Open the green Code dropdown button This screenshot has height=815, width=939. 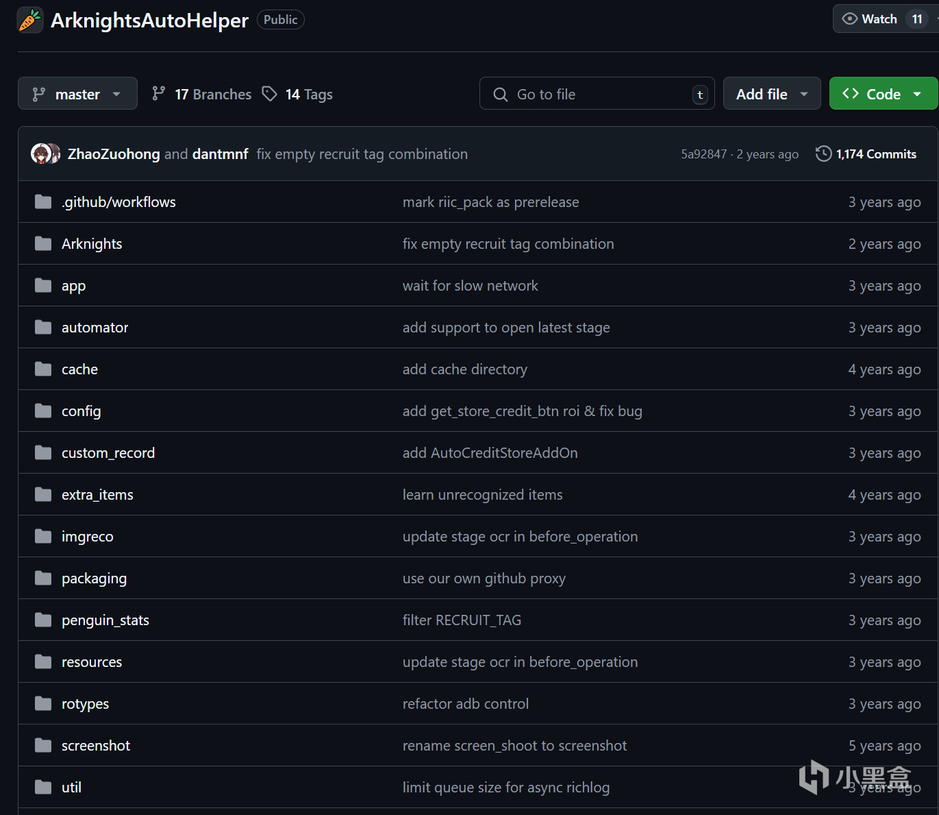pos(884,94)
